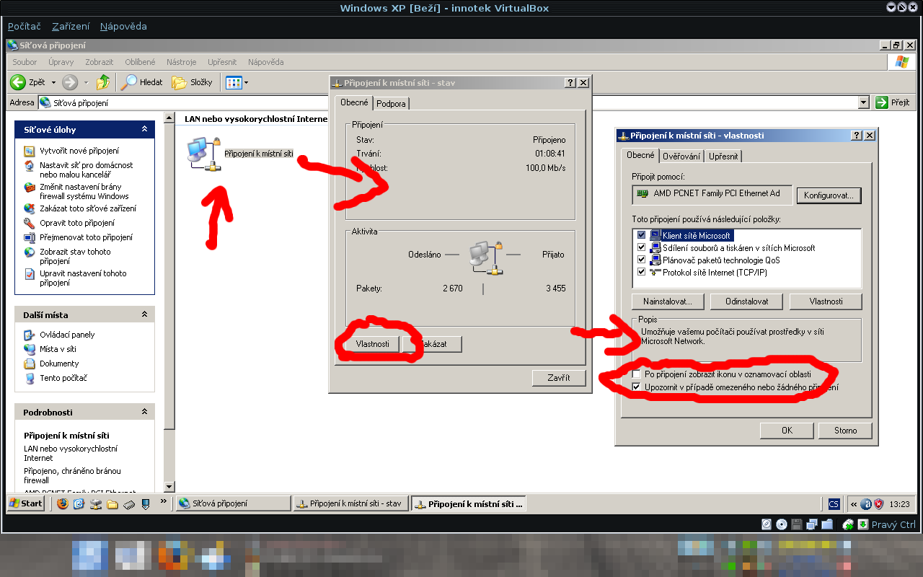Confirm properties dialog with OK

click(787, 431)
